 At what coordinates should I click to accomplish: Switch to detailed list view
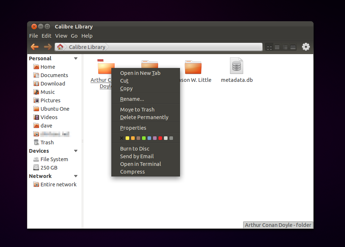click(x=277, y=47)
